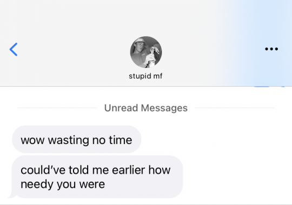Select the 'wow wasting no time' message bubble
Screen dimensions: 292x205
[77, 139]
